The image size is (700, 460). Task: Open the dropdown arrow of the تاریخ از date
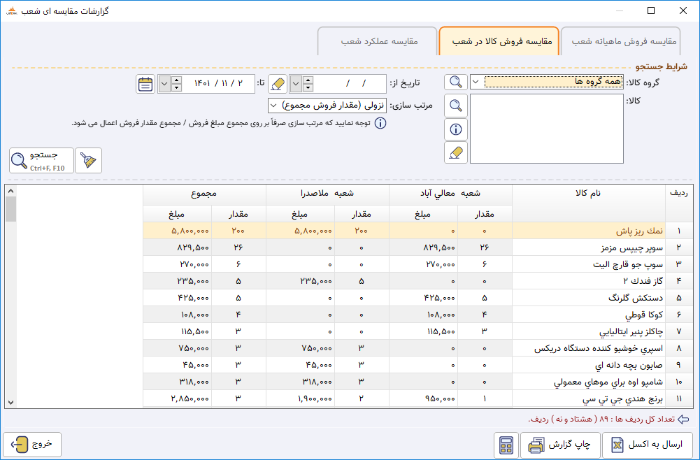[x=296, y=84]
